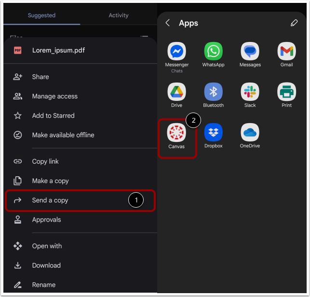Tap the Lorem_ipsum.pdf file name
This screenshot has width=310, height=297.
tap(58, 51)
